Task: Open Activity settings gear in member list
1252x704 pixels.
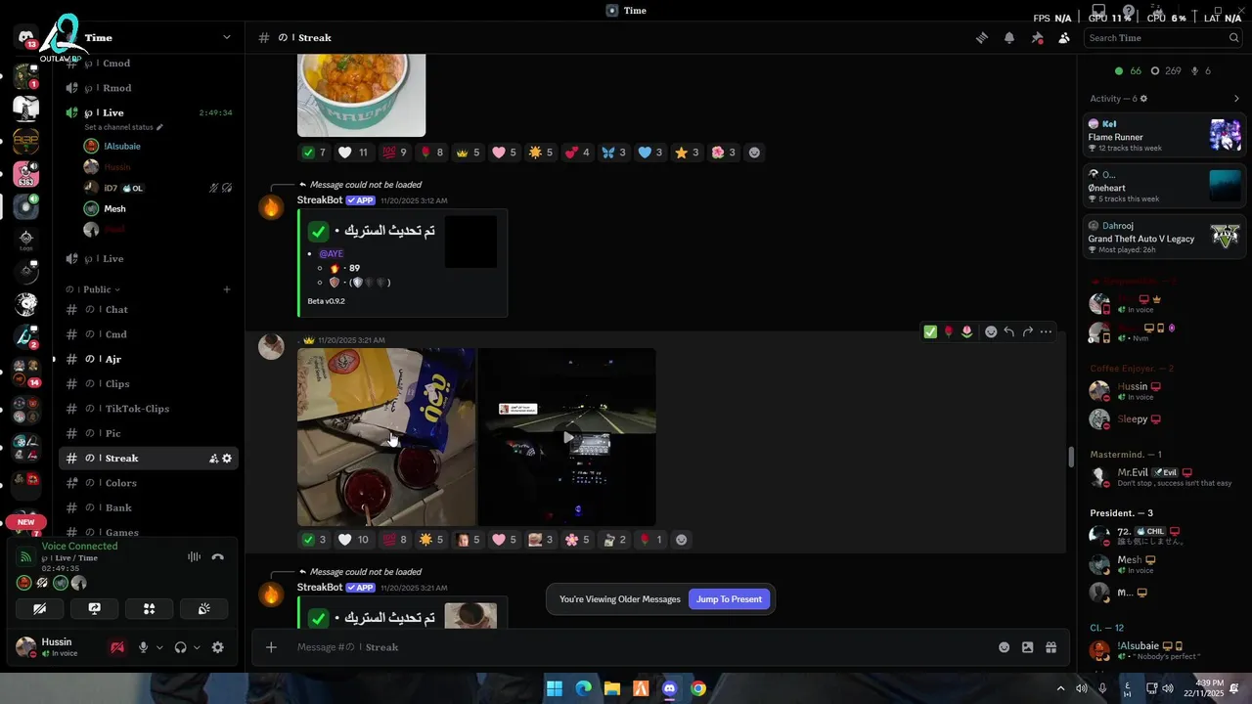Action: 1143,99
